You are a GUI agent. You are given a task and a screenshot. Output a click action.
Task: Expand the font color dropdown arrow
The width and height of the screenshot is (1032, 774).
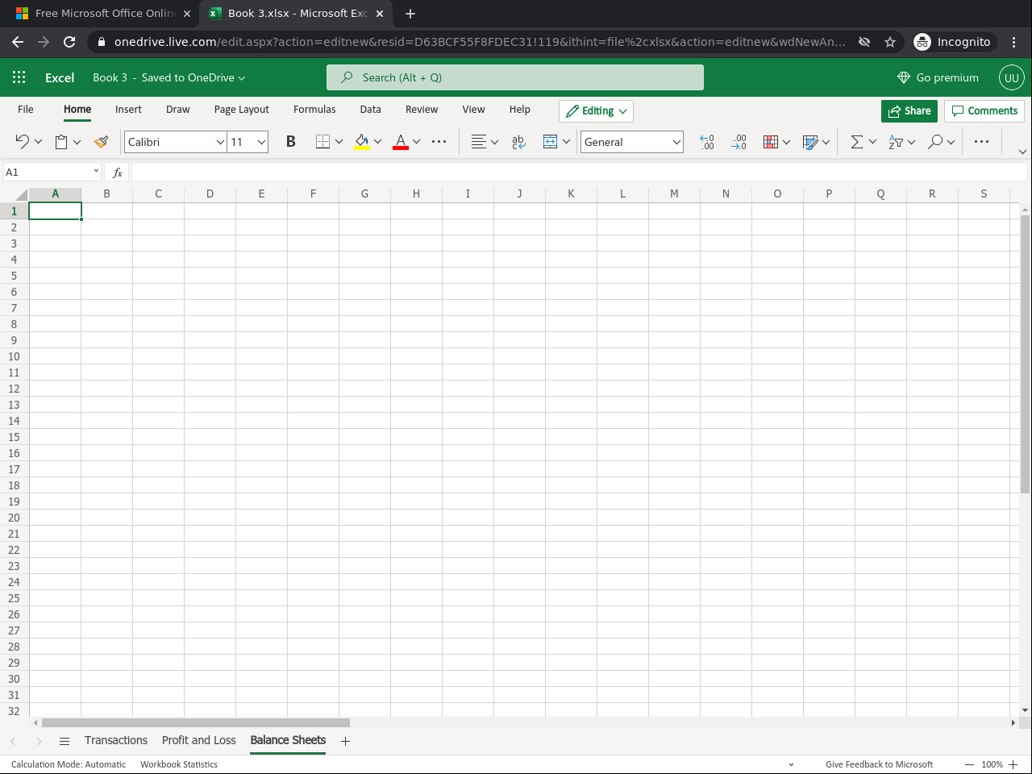click(x=416, y=142)
